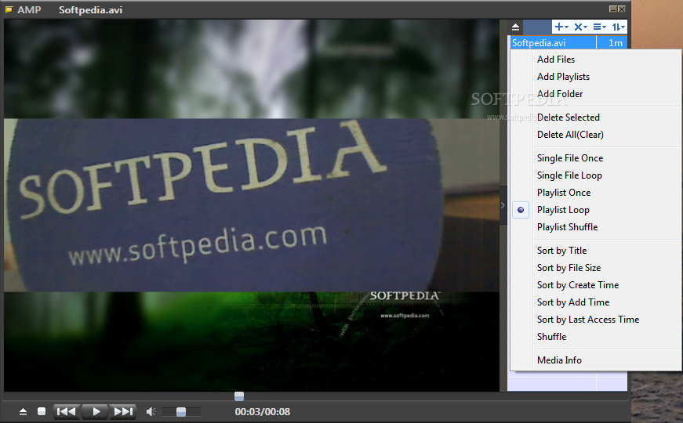
Task: Click the AMP application icon in the title bar
Action: click(x=9, y=9)
